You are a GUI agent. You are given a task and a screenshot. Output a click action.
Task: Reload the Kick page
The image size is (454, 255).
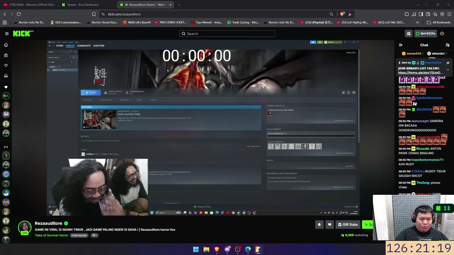19,14
